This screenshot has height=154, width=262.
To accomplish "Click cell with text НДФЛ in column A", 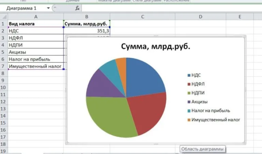I will tap(35, 38).
